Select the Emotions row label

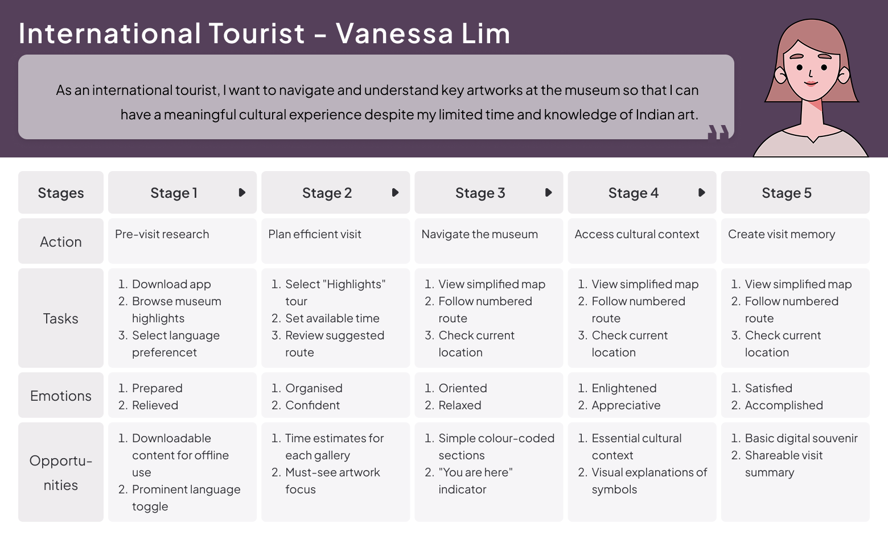(61, 396)
